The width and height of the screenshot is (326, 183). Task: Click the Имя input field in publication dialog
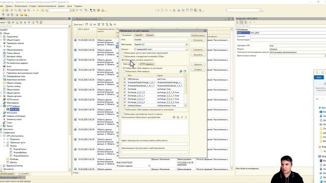tap(161, 40)
